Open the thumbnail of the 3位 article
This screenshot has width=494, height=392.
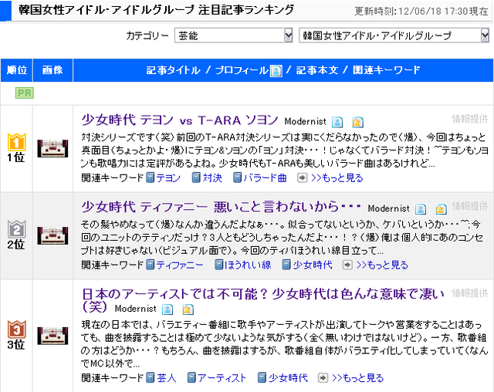tap(52, 336)
